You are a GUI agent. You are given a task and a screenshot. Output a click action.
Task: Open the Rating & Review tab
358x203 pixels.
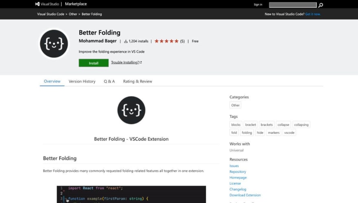(138, 81)
